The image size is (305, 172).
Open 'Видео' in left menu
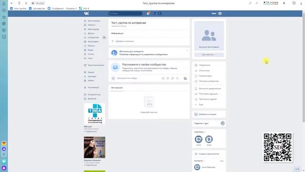click(x=89, y=50)
